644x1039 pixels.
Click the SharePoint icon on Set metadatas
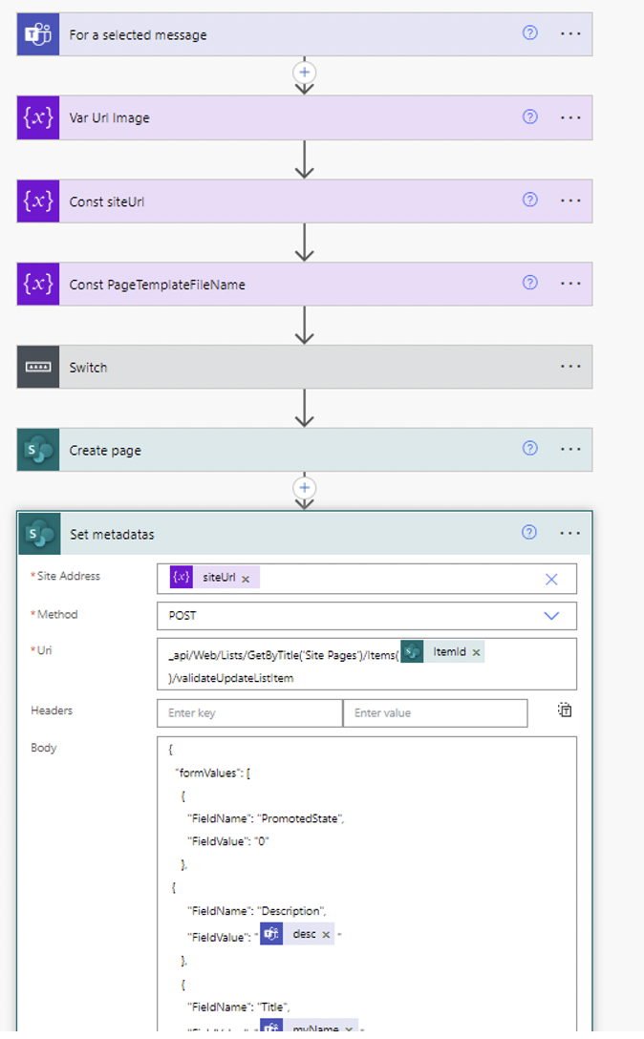tap(39, 533)
